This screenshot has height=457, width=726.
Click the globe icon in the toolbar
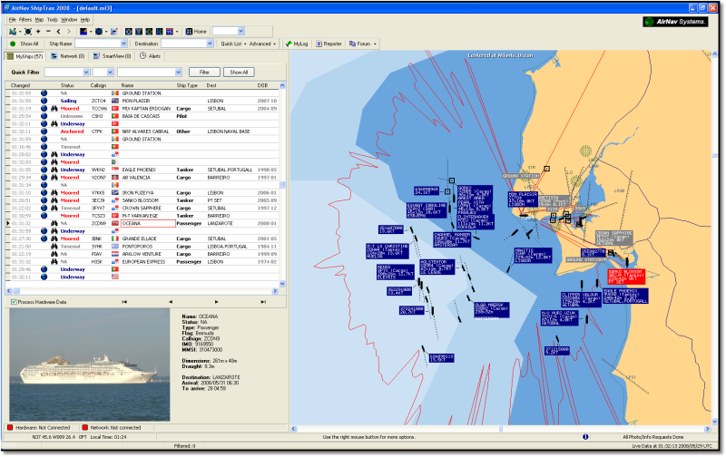(99, 32)
